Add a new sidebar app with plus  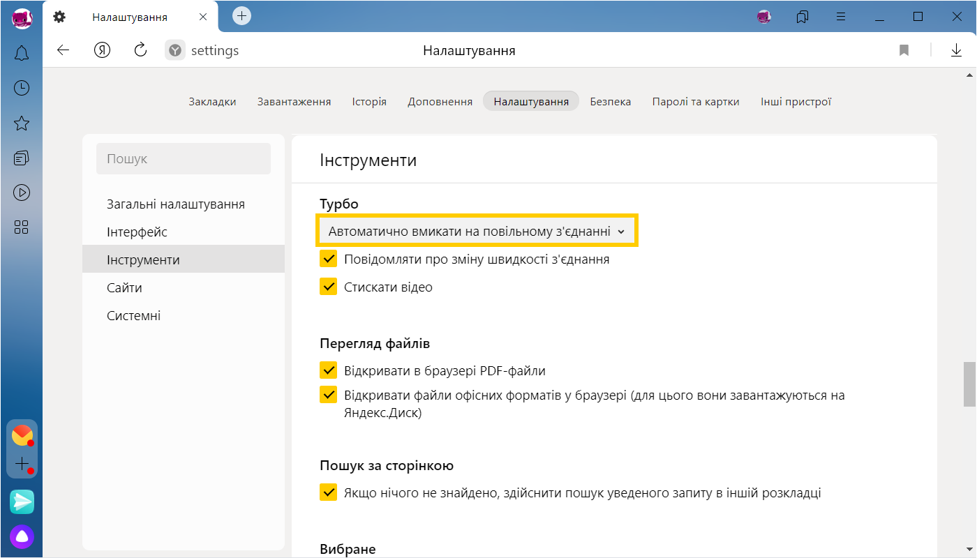click(x=22, y=464)
